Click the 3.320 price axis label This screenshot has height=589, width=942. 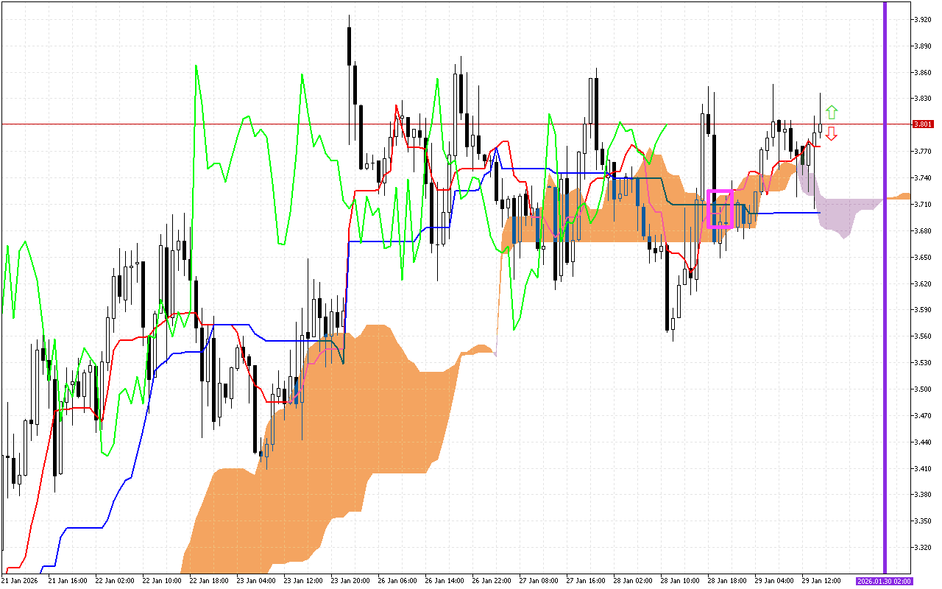[x=922, y=548]
